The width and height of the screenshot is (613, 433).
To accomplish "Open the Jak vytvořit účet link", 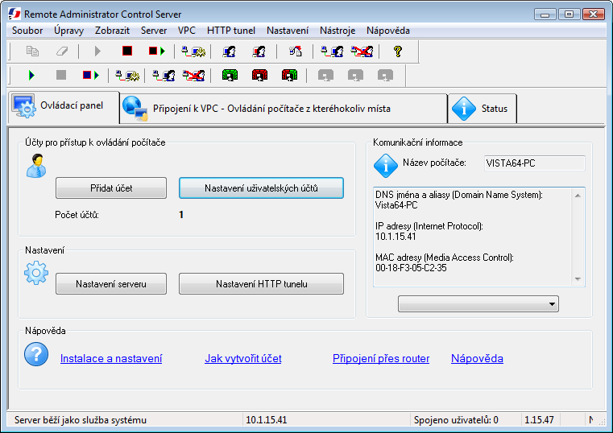I will 243,358.
